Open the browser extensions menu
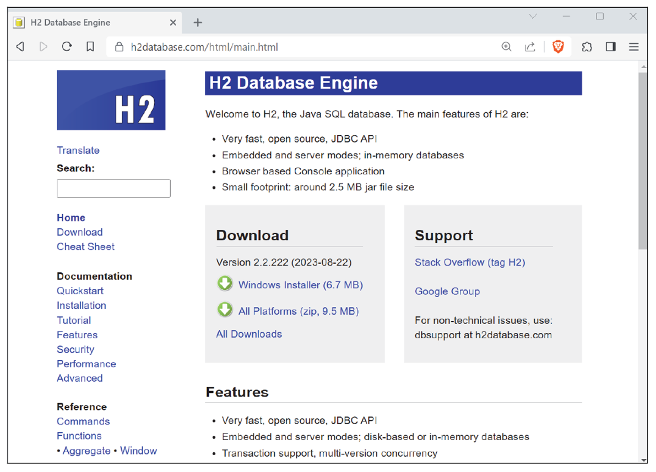The image size is (656, 472). click(587, 47)
